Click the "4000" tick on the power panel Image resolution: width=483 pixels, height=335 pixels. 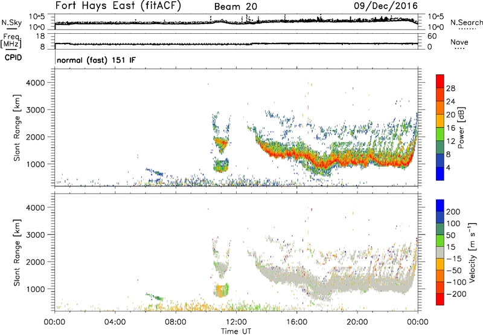(35, 83)
